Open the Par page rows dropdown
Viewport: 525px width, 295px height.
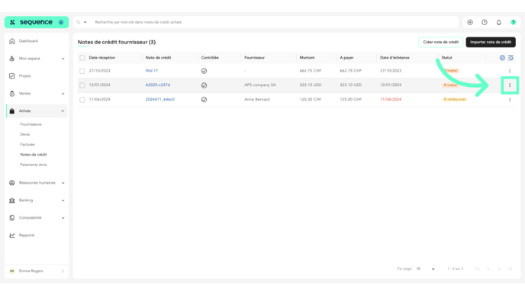point(425,269)
